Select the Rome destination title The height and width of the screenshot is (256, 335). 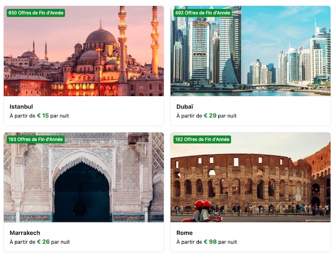[184, 233]
